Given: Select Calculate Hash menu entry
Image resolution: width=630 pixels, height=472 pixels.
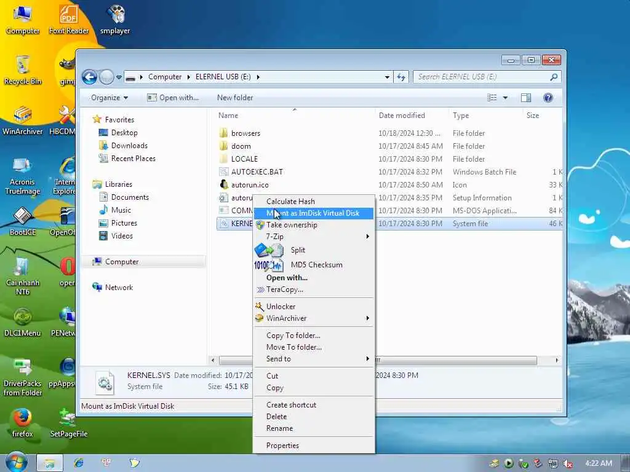Looking at the screenshot, I should pos(314,202).
